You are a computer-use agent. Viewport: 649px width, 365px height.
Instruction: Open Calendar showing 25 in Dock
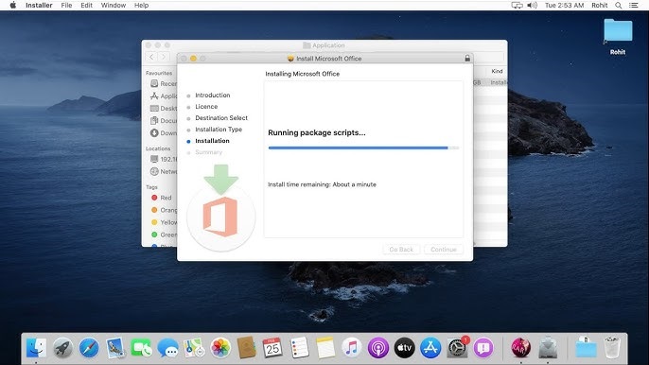click(272, 348)
